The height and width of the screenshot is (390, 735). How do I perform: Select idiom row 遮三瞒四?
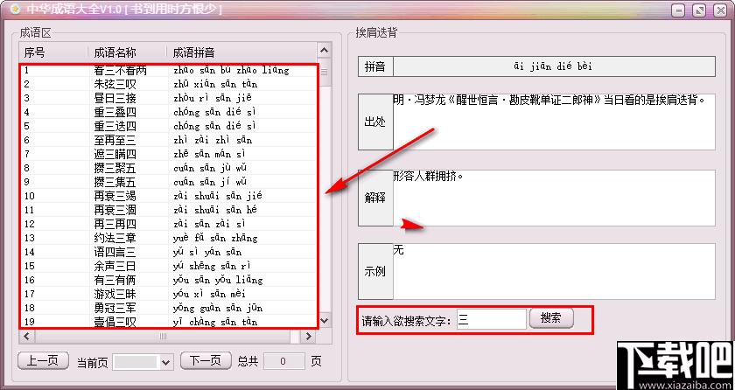(168, 154)
